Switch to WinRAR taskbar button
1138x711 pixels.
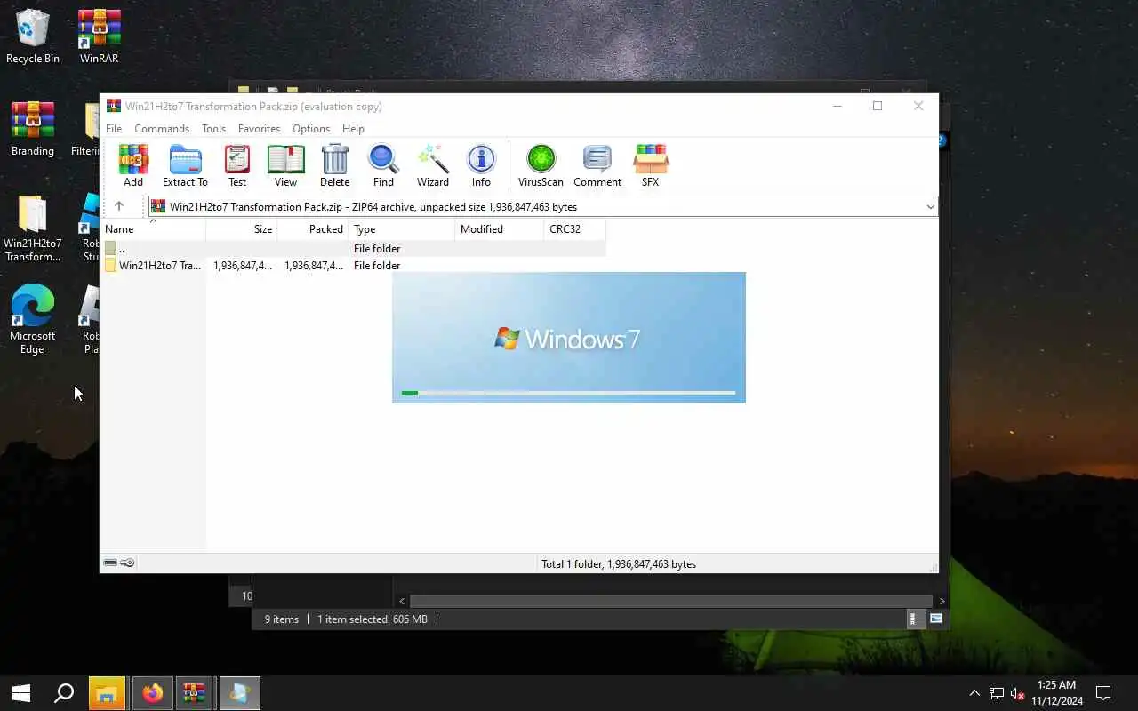(195, 693)
